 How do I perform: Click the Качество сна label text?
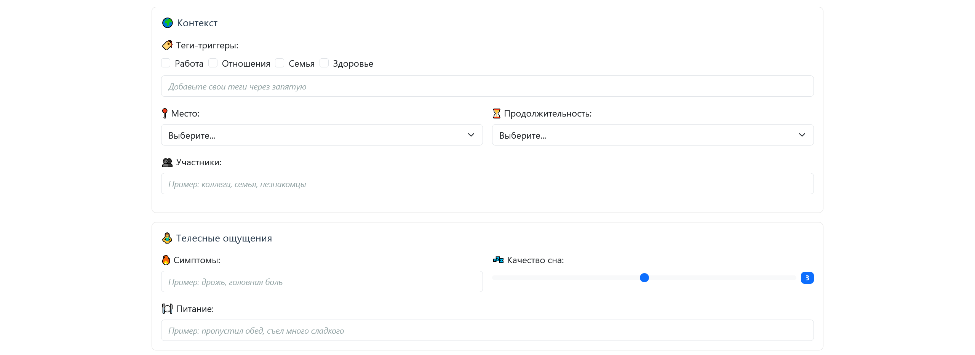click(x=535, y=260)
